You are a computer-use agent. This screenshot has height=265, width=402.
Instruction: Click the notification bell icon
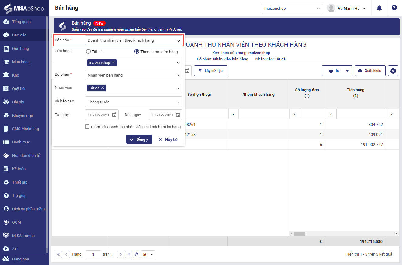[379, 8]
